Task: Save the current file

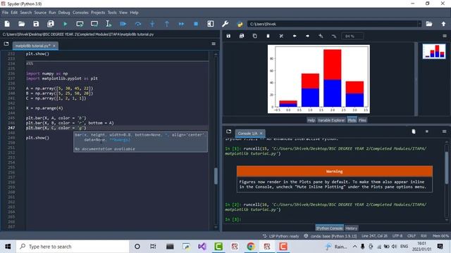Action: (36, 24)
